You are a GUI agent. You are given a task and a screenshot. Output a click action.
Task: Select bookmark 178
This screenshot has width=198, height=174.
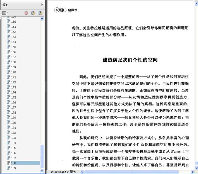click(x=14, y=113)
